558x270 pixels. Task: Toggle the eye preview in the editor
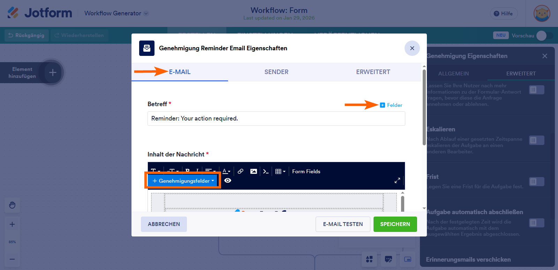coord(228,180)
